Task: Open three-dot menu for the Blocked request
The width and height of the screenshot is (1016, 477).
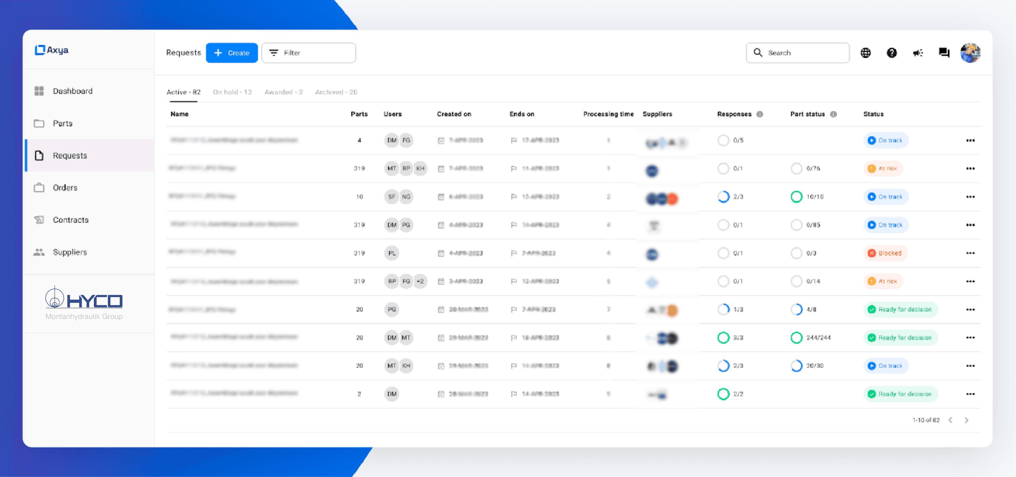Action: (x=970, y=253)
